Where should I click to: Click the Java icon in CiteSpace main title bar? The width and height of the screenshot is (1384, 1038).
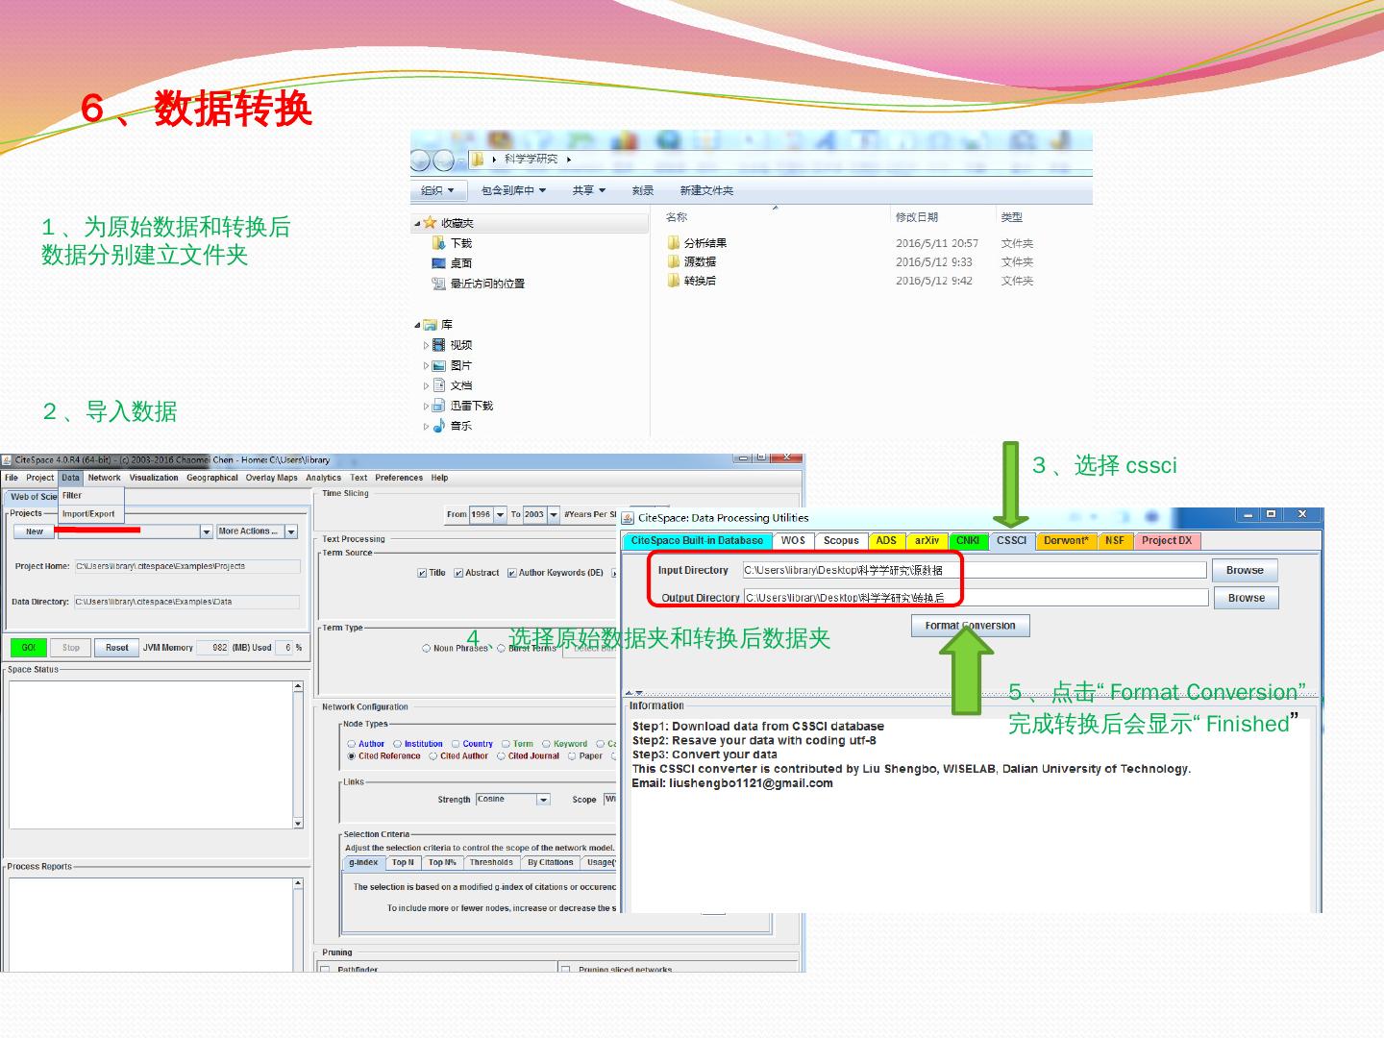tap(7, 460)
